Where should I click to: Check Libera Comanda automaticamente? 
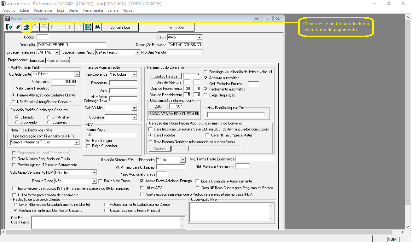(198, 181)
